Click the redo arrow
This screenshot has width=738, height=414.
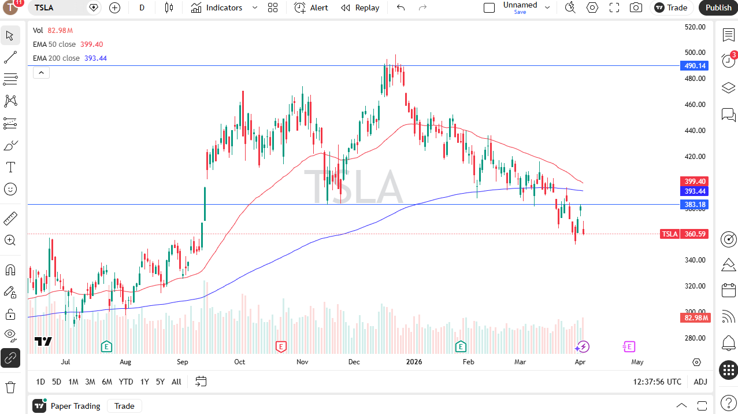pyautogui.click(x=422, y=8)
